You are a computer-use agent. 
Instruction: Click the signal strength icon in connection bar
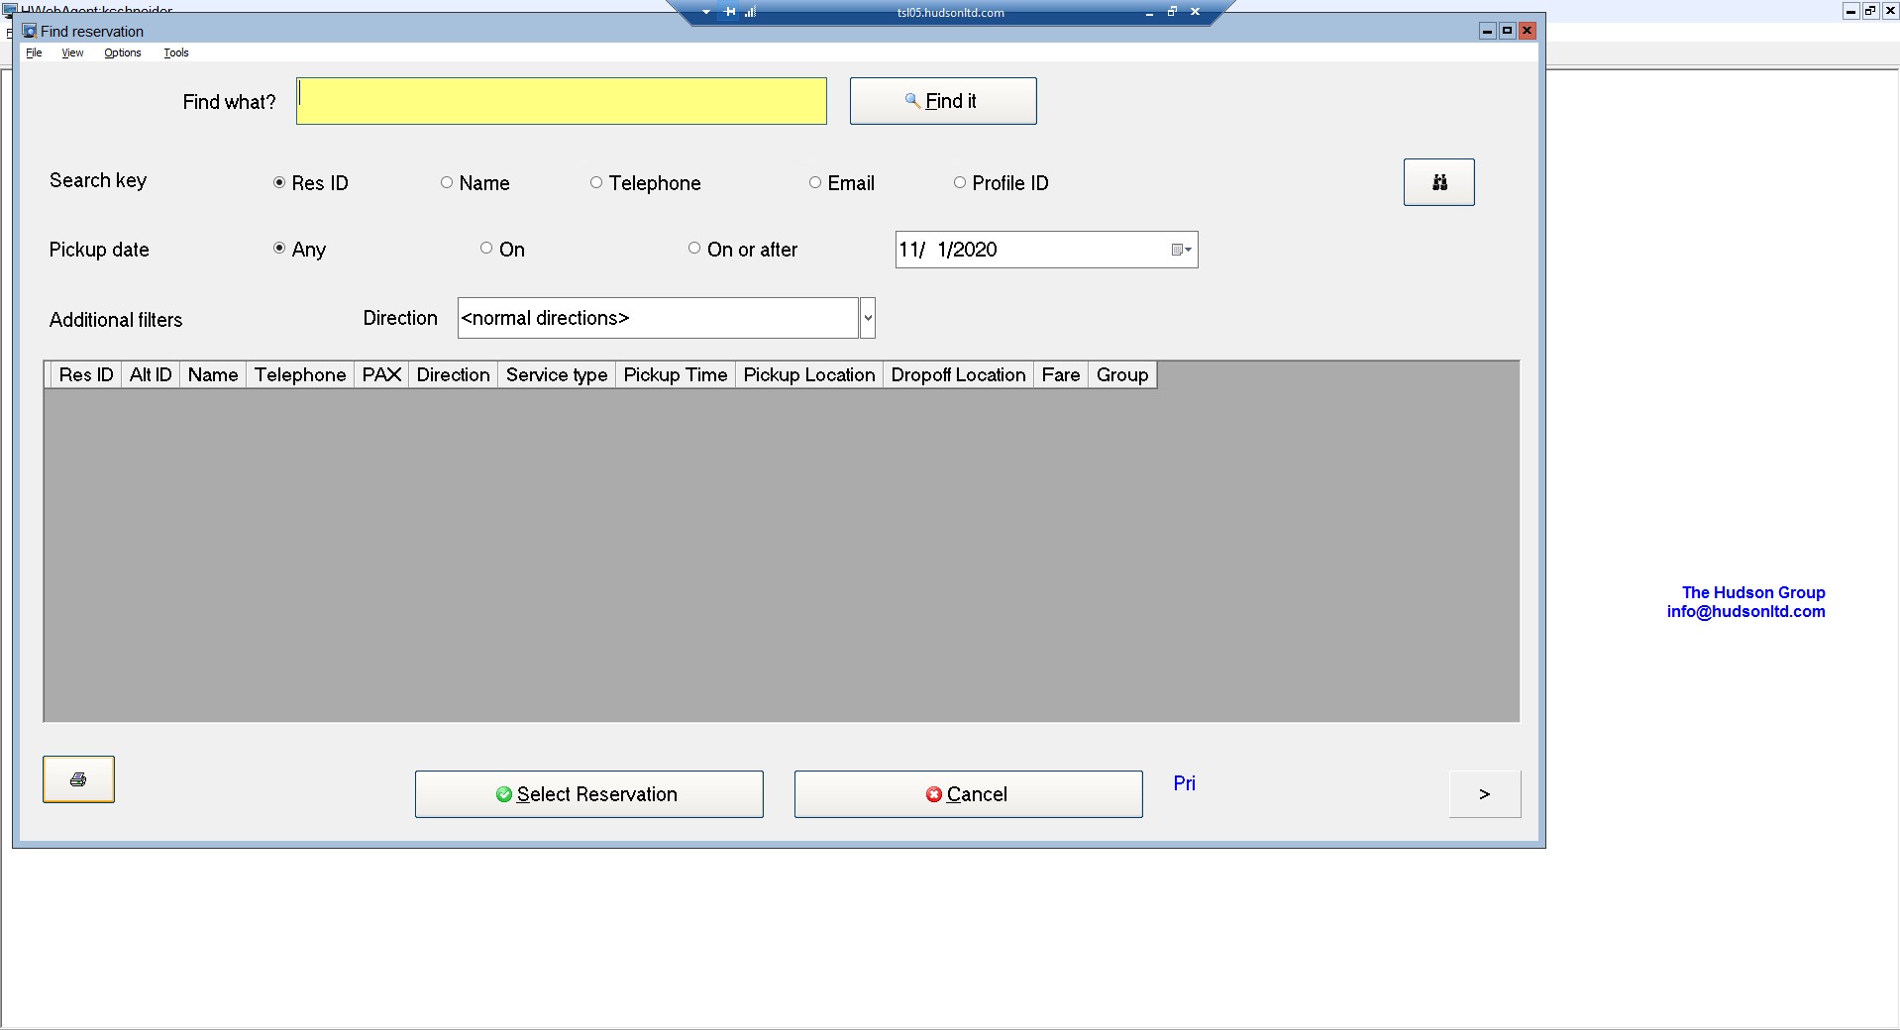(x=751, y=12)
